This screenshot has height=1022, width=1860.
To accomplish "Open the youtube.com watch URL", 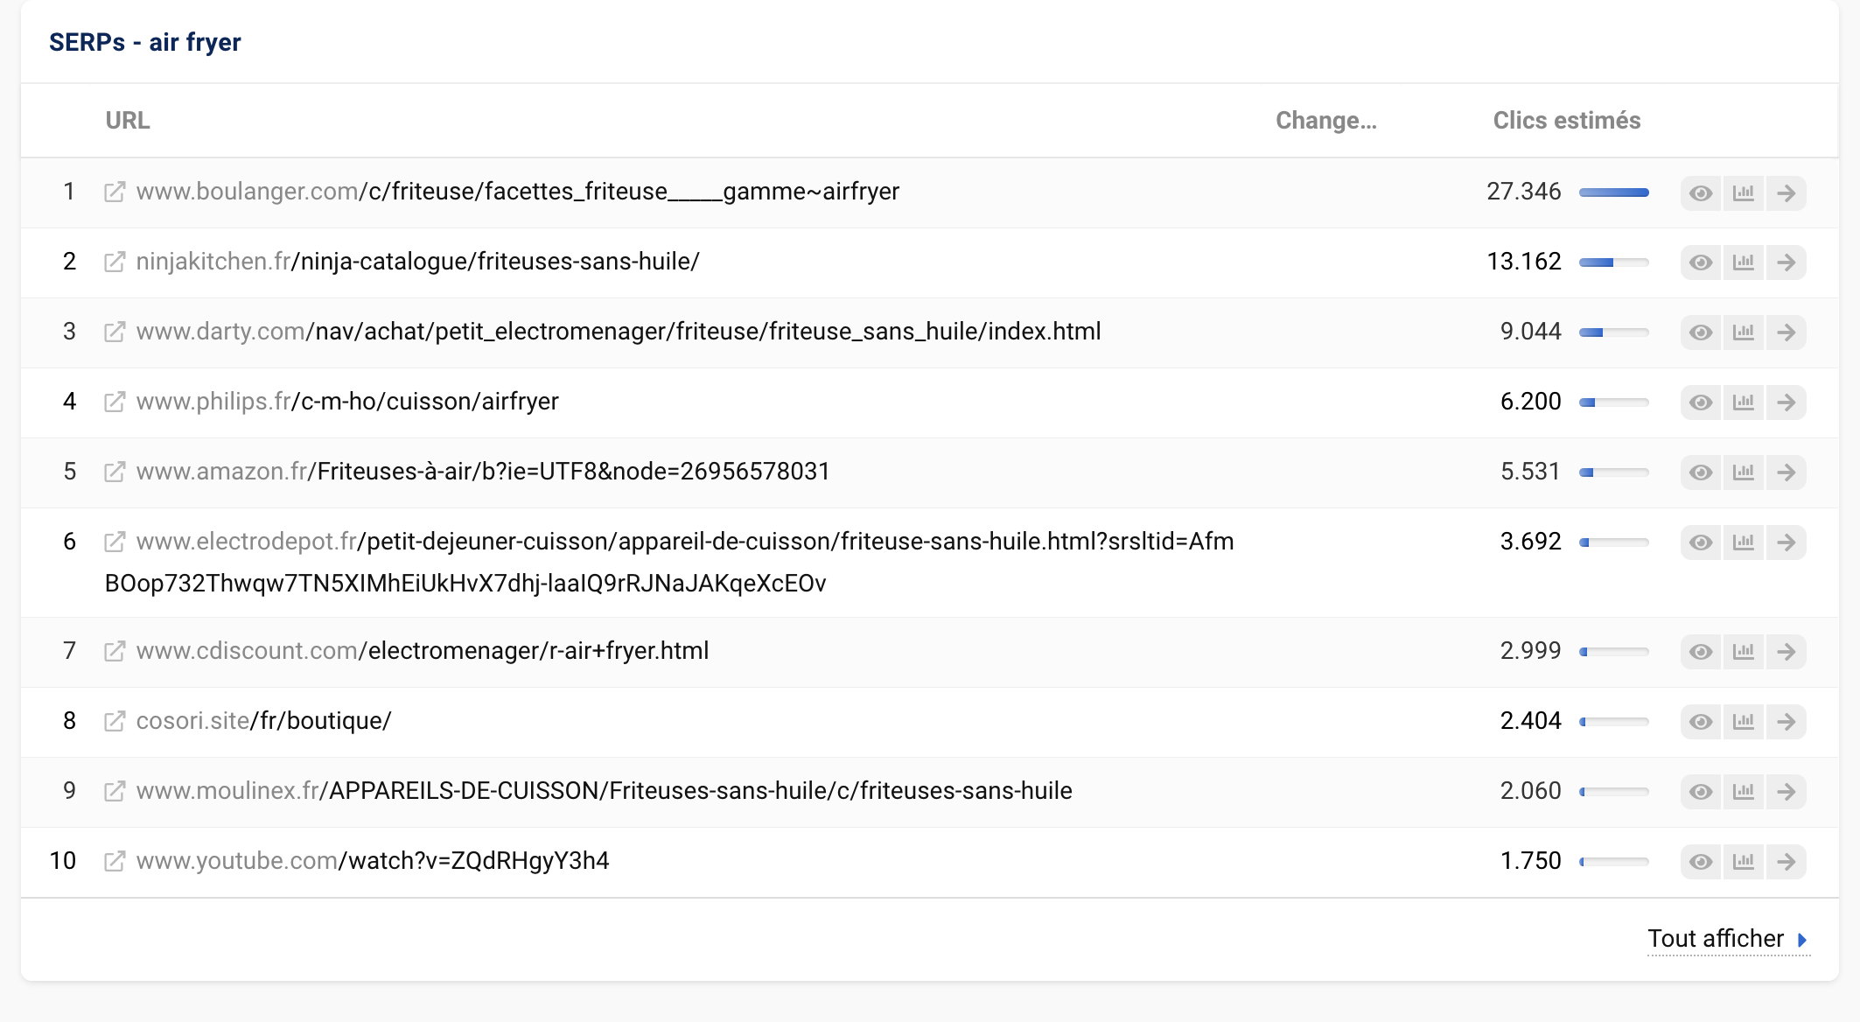I will click(373, 861).
